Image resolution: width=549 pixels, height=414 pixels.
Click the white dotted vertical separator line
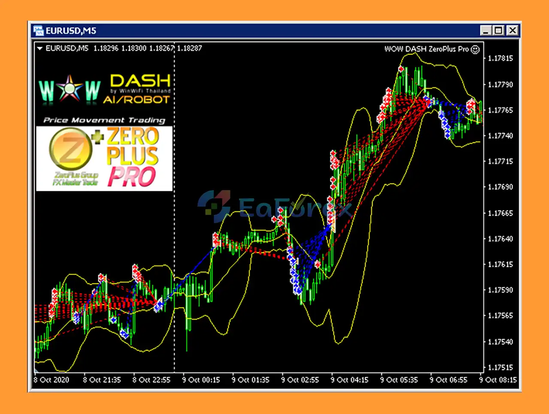[x=174, y=215]
